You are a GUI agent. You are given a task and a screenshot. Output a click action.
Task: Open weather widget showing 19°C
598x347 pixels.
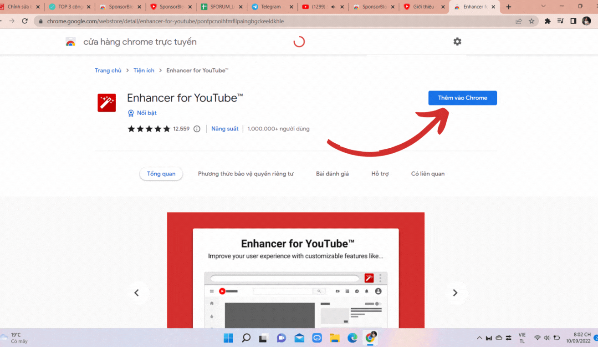tap(15, 338)
